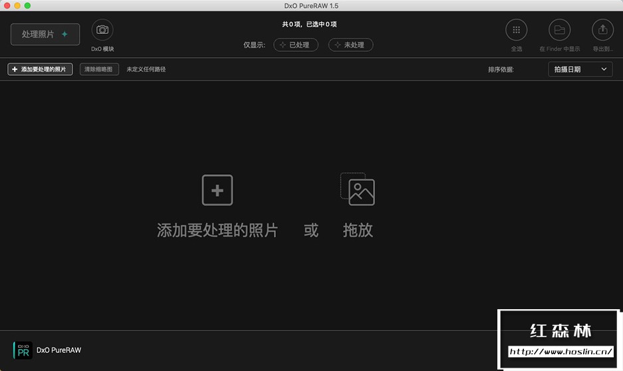Click the 排序依据 sort label
The image size is (623, 371).
pos(501,70)
